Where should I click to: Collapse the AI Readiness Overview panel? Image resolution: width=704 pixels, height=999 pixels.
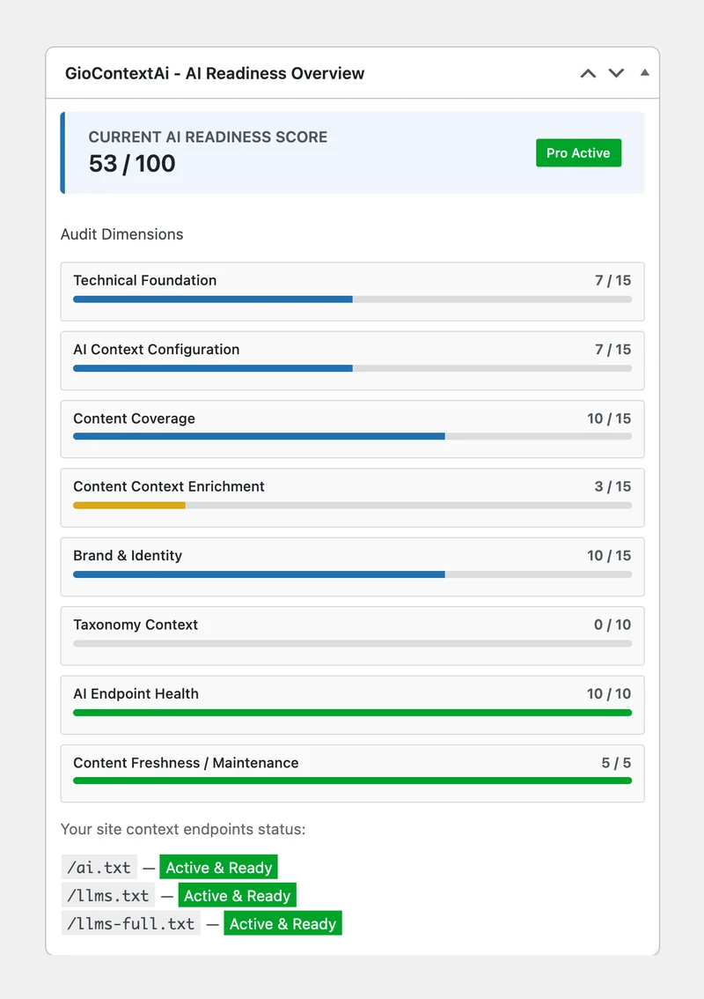(x=645, y=72)
